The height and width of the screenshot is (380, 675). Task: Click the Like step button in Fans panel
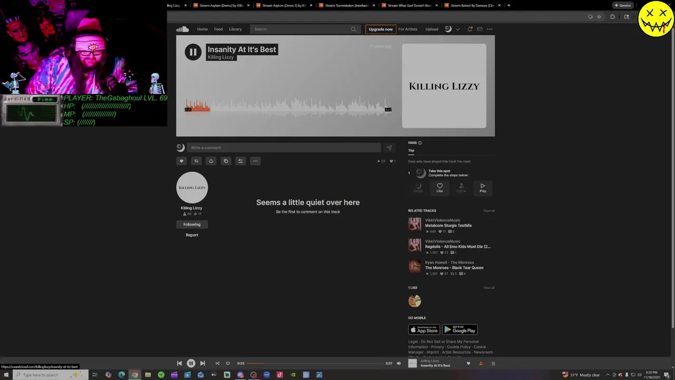pos(439,188)
